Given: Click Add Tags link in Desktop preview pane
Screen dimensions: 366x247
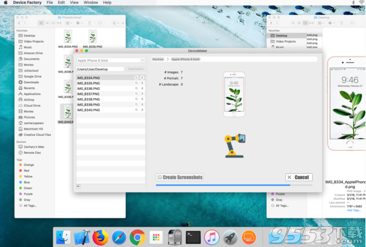Looking at the screenshot, I should click(x=354, y=210).
